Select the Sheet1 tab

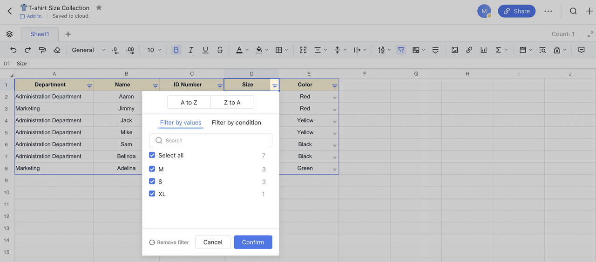40,34
